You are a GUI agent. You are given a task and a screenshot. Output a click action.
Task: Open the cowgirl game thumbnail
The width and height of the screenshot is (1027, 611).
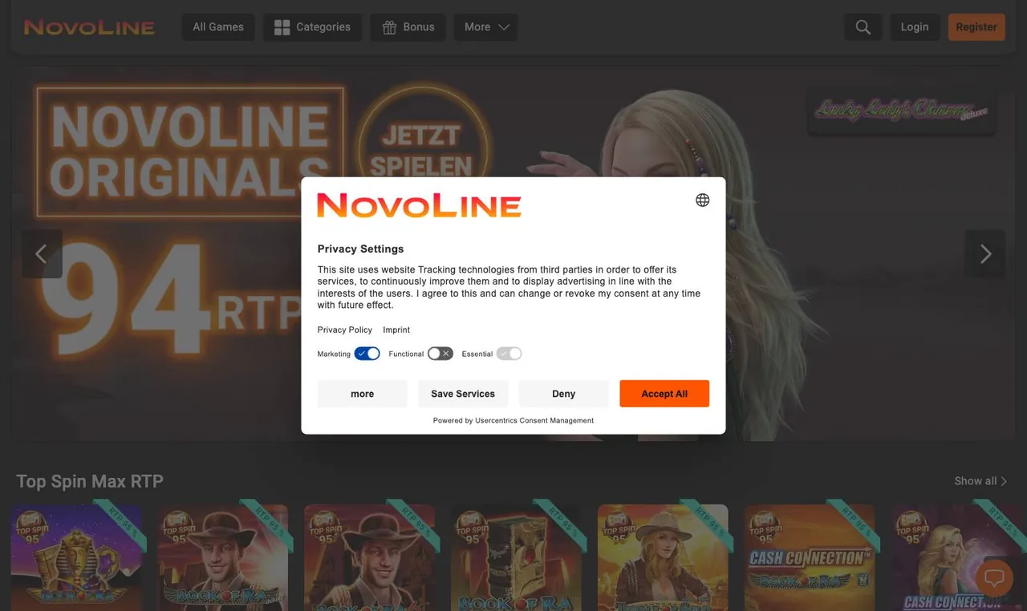663,557
